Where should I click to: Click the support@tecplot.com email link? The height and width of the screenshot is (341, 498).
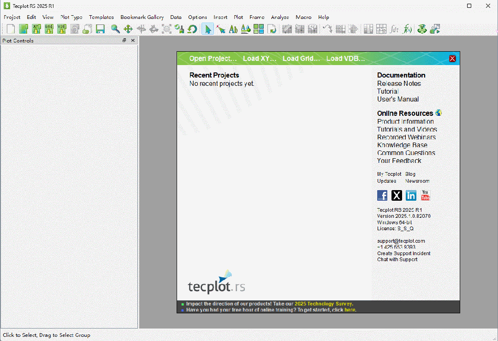coord(401,241)
